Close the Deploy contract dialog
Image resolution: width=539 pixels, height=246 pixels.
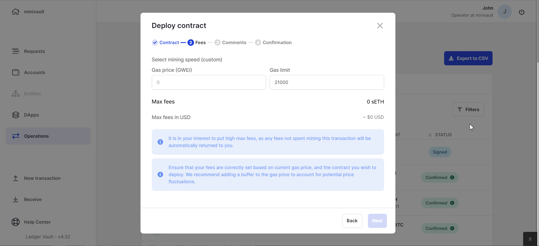point(380,26)
